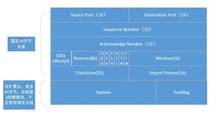Viewport: 217px width, 114px height.
Task: Select the RST flag column
Action: click(x=116, y=59)
